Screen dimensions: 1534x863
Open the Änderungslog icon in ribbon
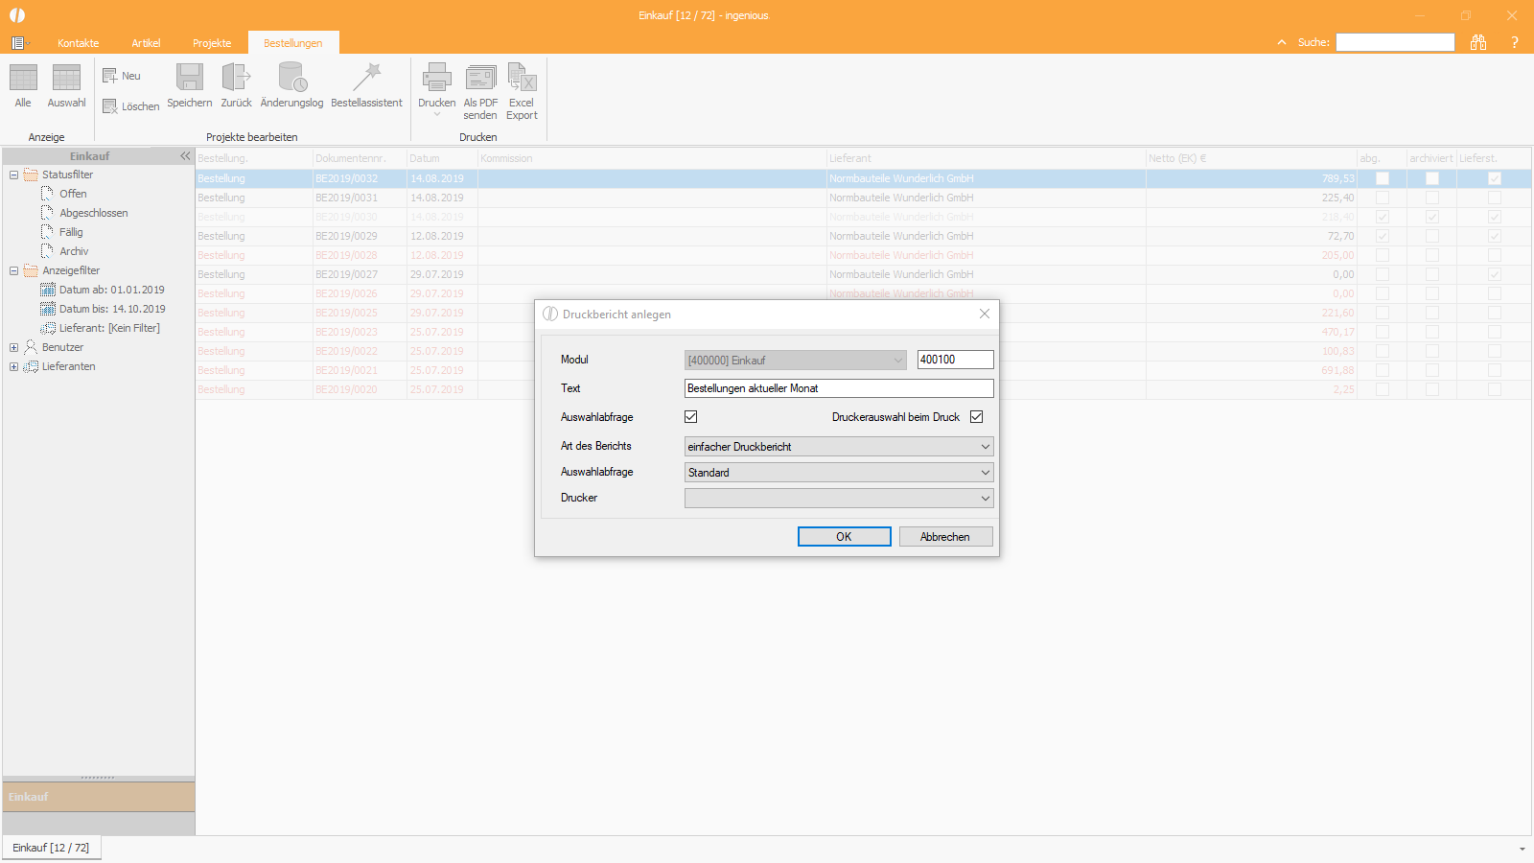coord(292,78)
